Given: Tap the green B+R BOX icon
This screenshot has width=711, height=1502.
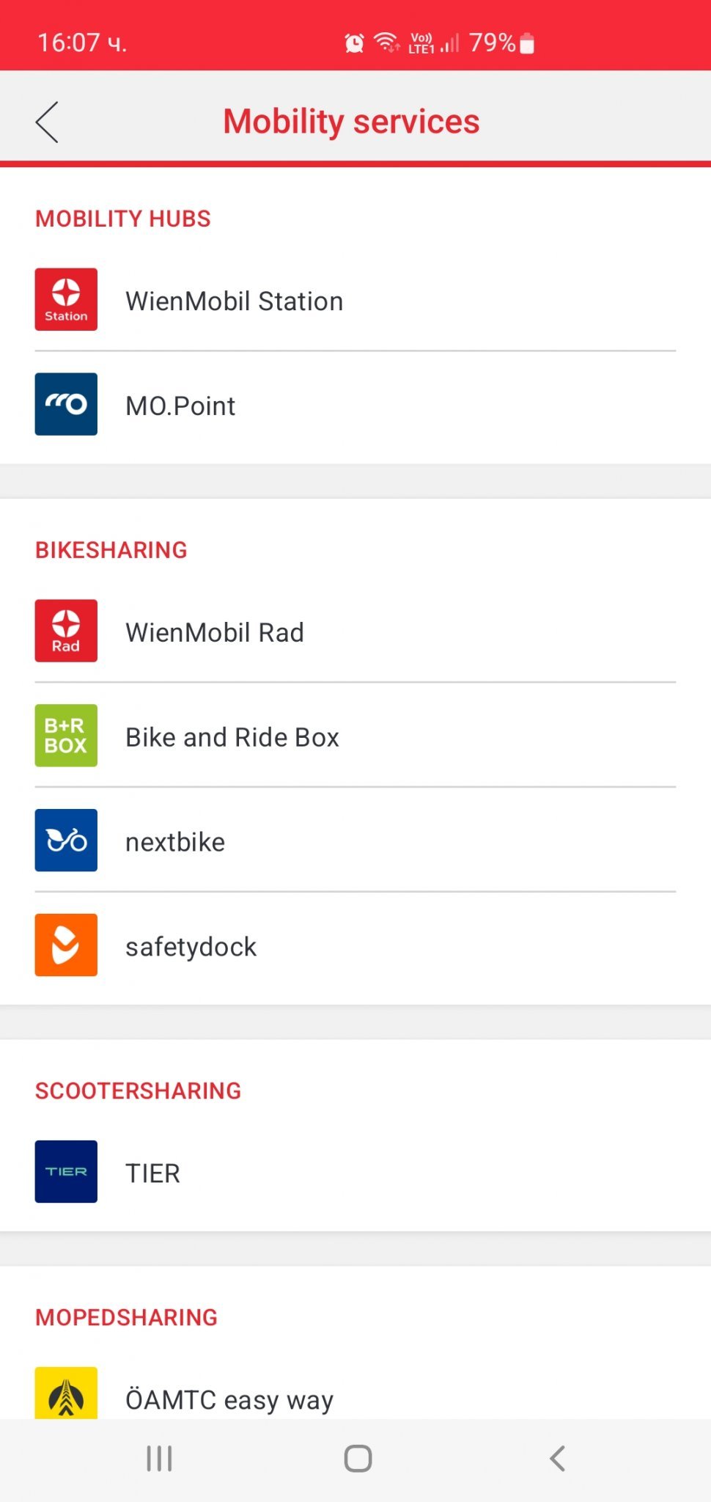Looking at the screenshot, I should 66,736.
